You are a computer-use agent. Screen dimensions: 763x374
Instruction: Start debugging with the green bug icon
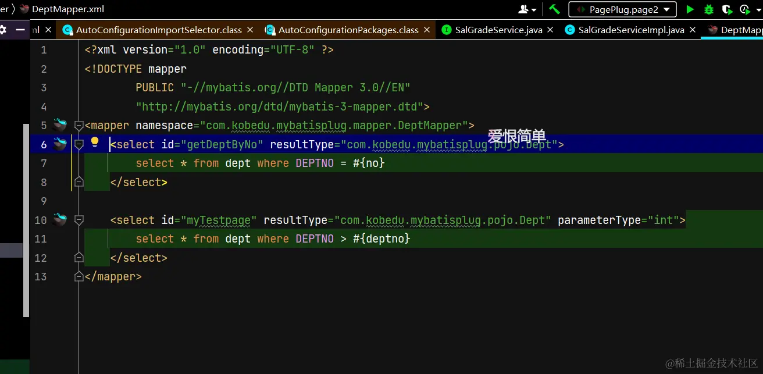708,9
